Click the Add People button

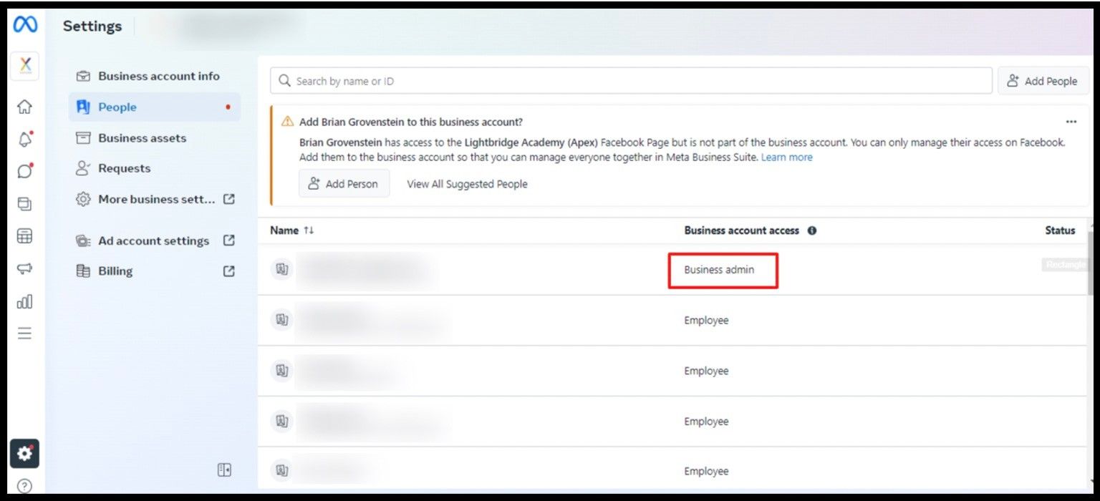click(1043, 82)
